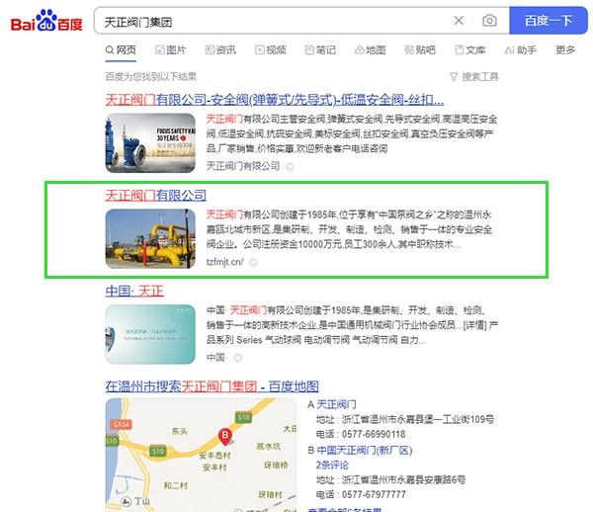Click the icon beside 天正阀门有限公司 source
593x512 pixels.
pos(290,166)
